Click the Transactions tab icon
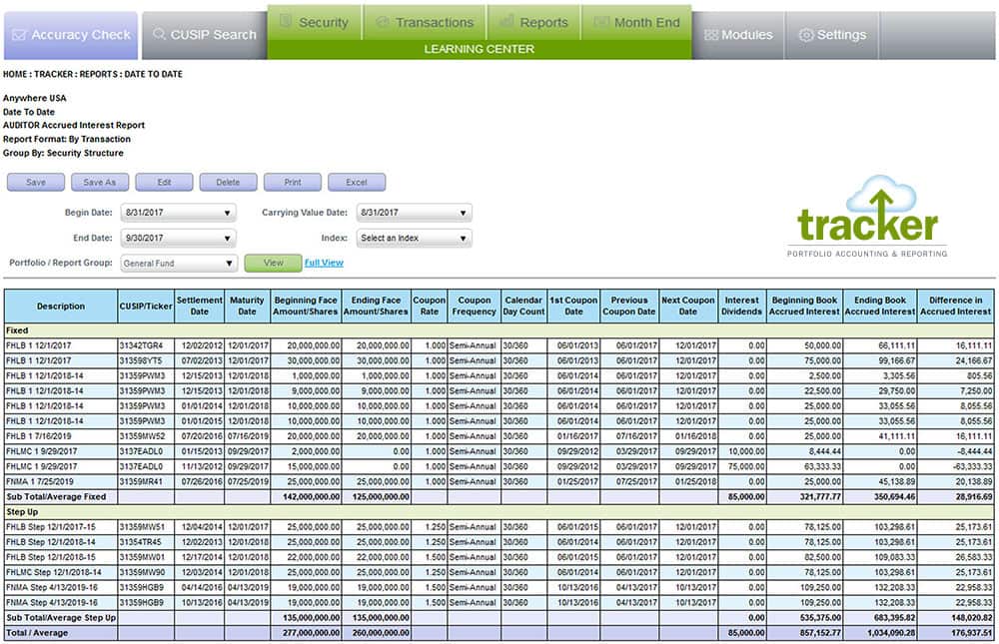The width and height of the screenshot is (999, 644). click(x=382, y=22)
